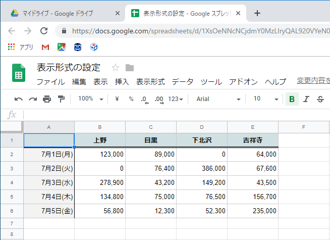330x240 pixels.
Task: Click cell with value 235,000
Action: tap(253, 211)
